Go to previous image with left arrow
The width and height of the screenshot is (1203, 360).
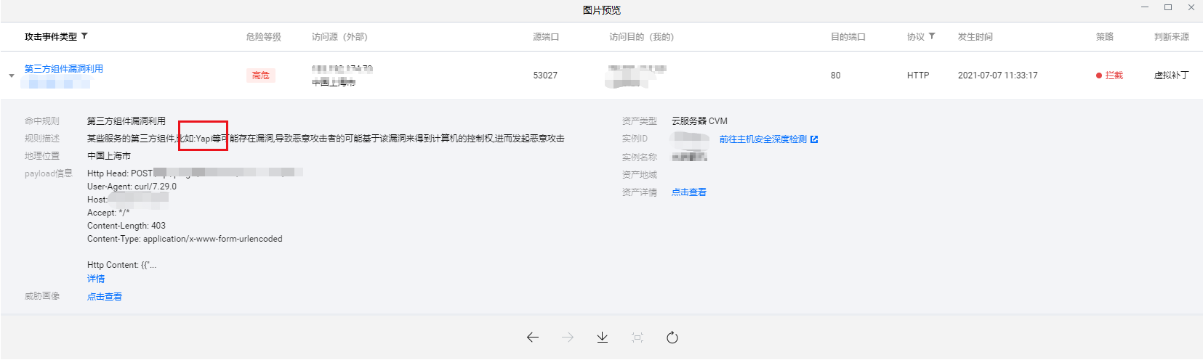(533, 337)
